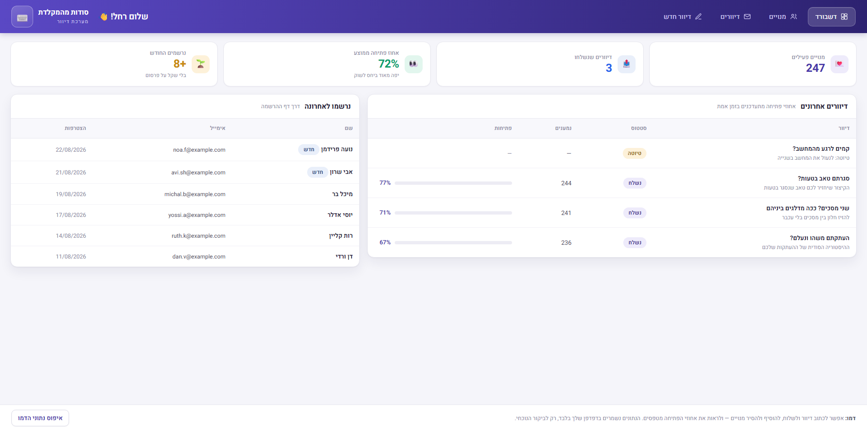The height and width of the screenshot is (431, 867).
Task: Click email michal.b@example.com
Action: (195, 194)
